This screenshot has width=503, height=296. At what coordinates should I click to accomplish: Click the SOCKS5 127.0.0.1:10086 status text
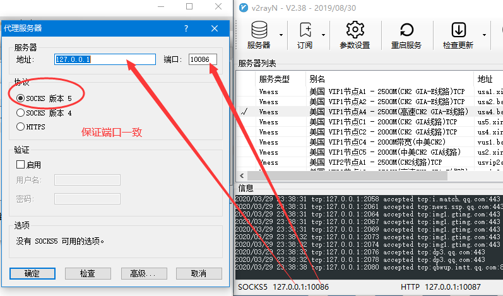click(x=283, y=287)
